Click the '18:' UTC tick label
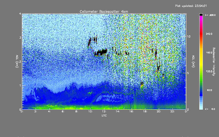Viewport: 219px width, 137px height. coord(145,112)
